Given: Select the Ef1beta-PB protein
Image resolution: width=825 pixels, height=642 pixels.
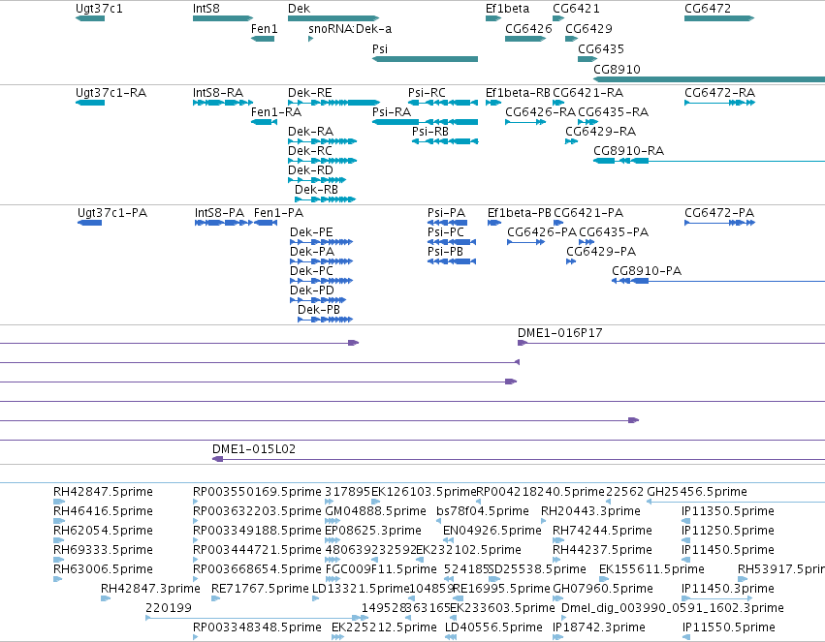Looking at the screenshot, I should point(494,223).
